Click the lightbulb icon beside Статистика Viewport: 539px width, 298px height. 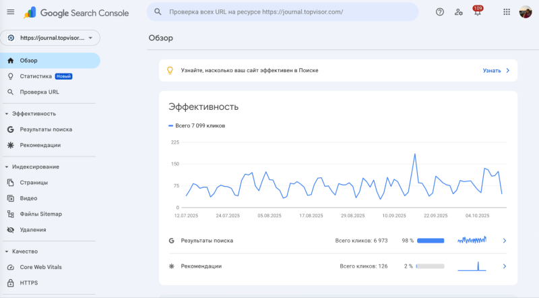click(x=11, y=76)
